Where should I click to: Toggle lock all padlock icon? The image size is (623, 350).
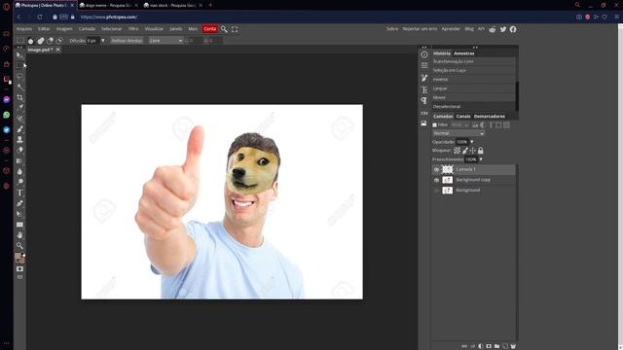point(481,151)
